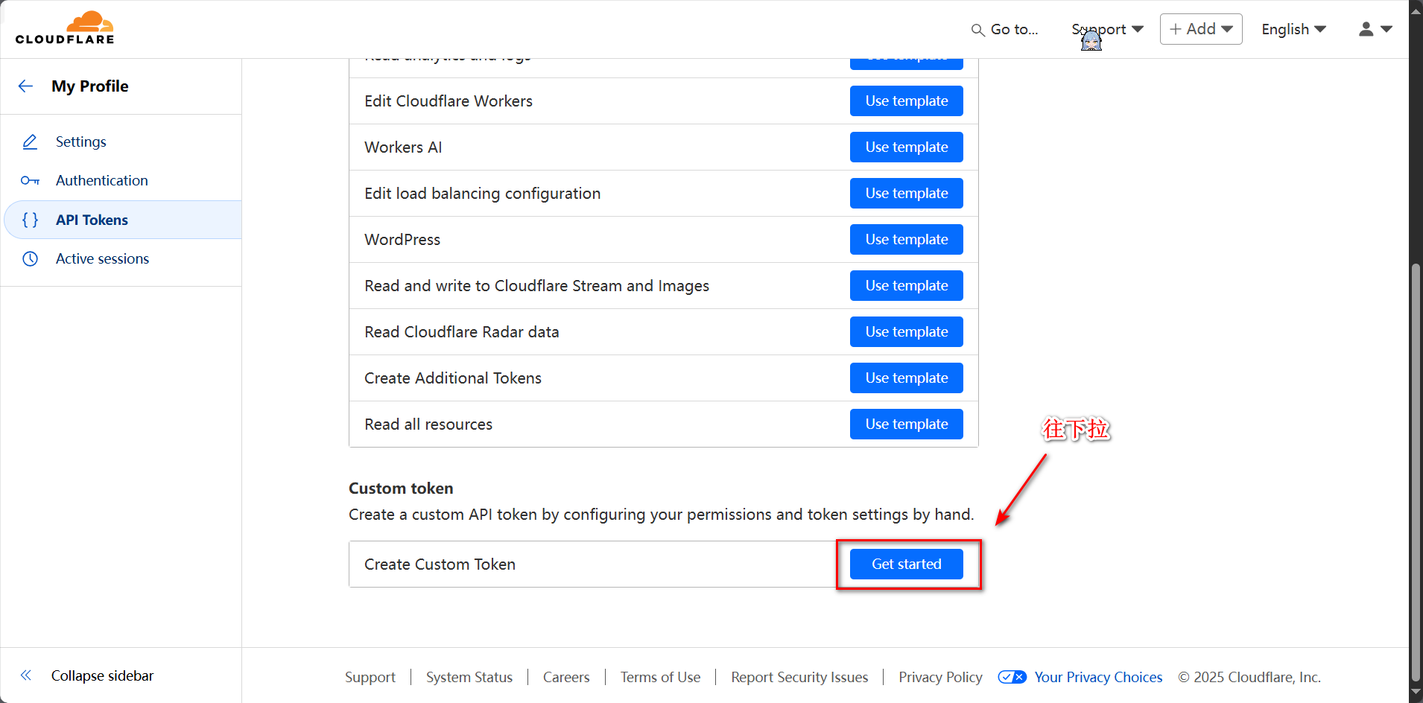
Task: Use template for Edit Cloudflare Workers
Action: point(906,101)
